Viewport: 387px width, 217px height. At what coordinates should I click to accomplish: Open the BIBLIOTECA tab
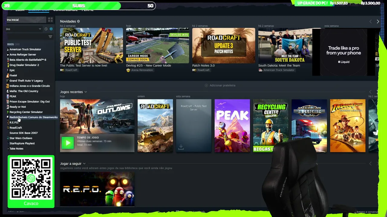[x=38, y=10]
